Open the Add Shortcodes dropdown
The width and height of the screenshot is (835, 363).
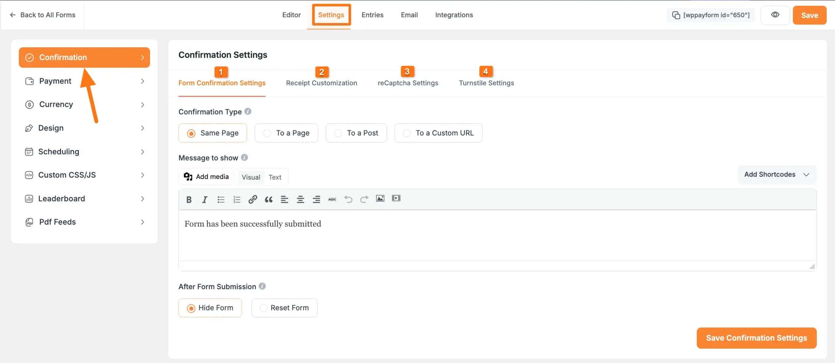pyautogui.click(x=777, y=174)
